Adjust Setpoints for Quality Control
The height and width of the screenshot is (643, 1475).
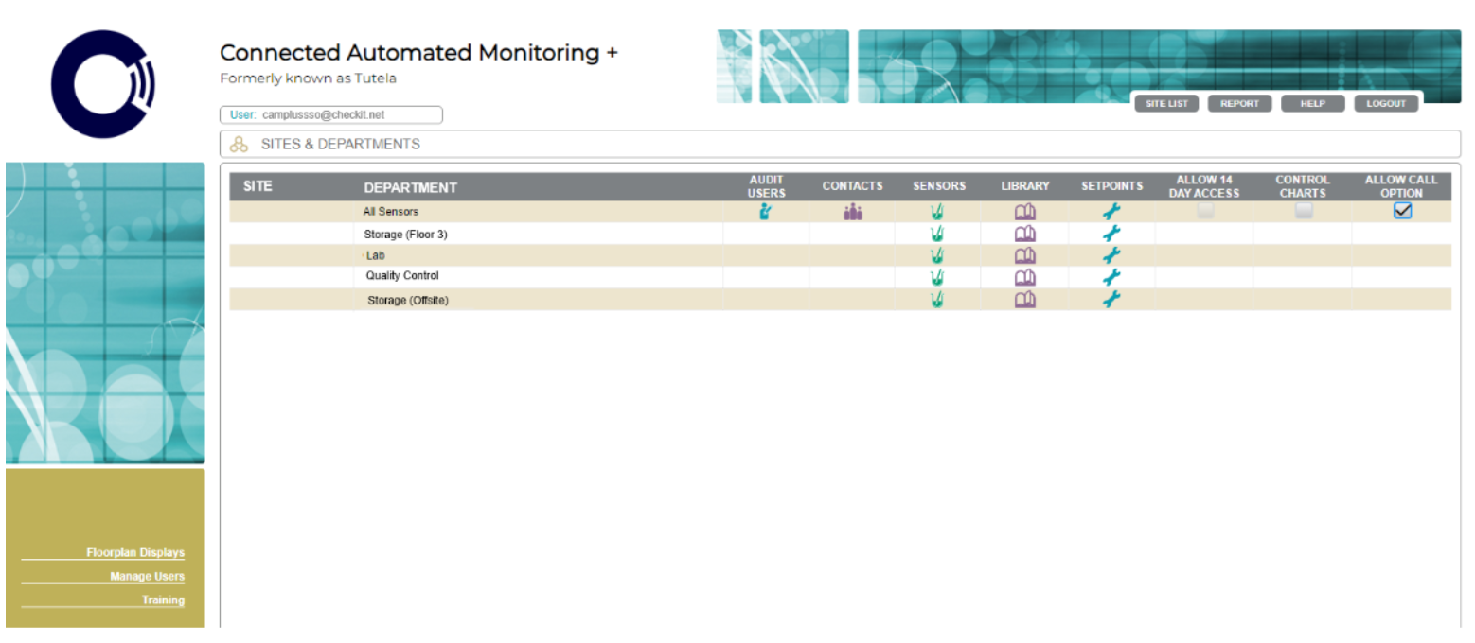pos(1112,276)
